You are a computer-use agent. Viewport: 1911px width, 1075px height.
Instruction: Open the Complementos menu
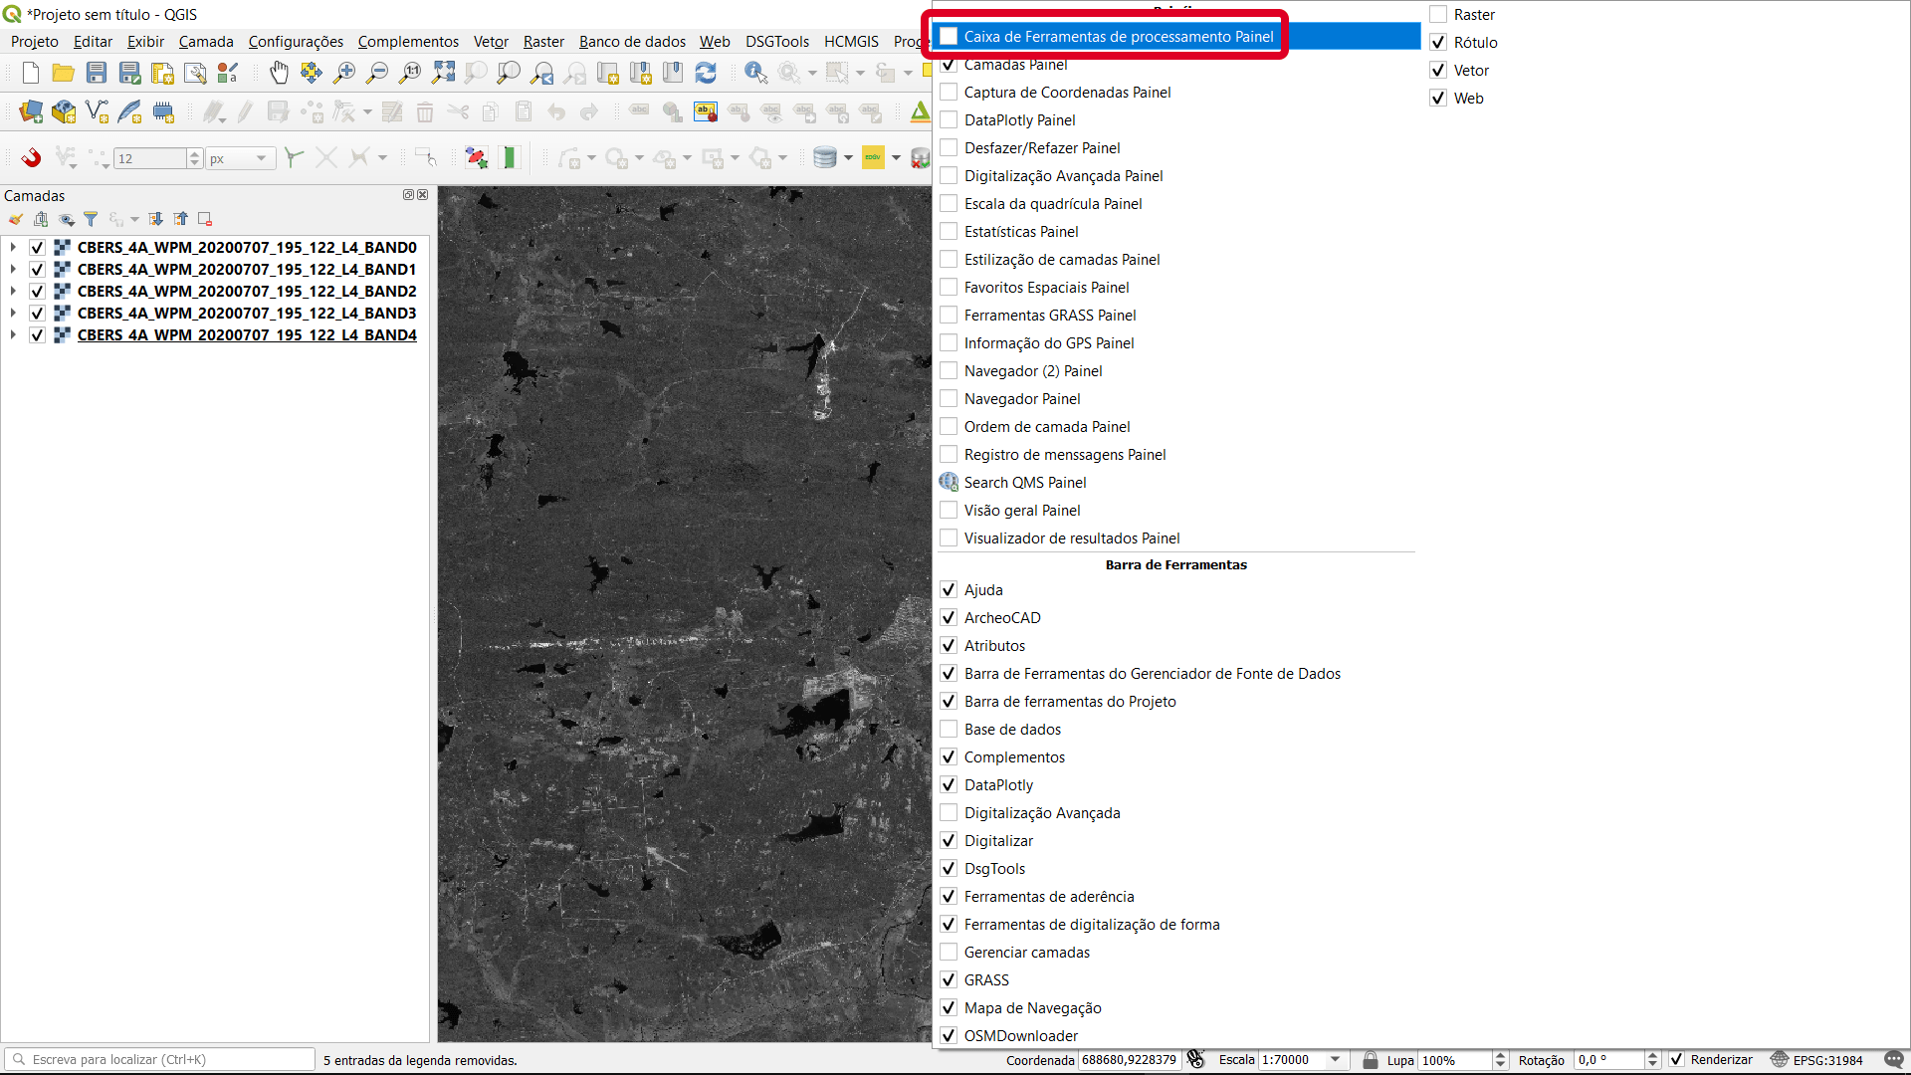pyautogui.click(x=408, y=42)
